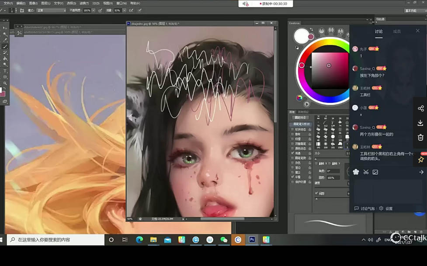Click the trash icon in CCtalk sidebar
Viewport: 427px width, 266px height.
coord(420,137)
